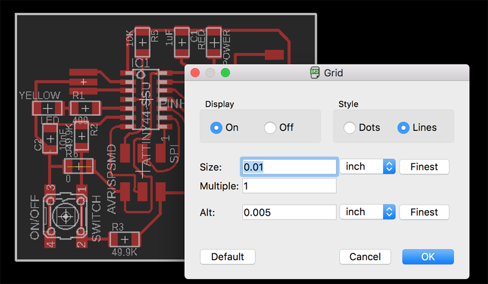Select capacitor C2 10nF on the board
Viewport: 488px width, 284px height.
pos(50,138)
